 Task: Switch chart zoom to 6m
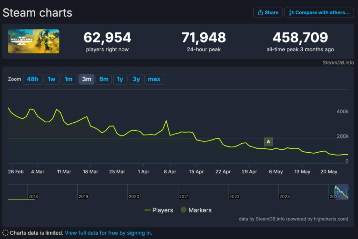pos(103,79)
